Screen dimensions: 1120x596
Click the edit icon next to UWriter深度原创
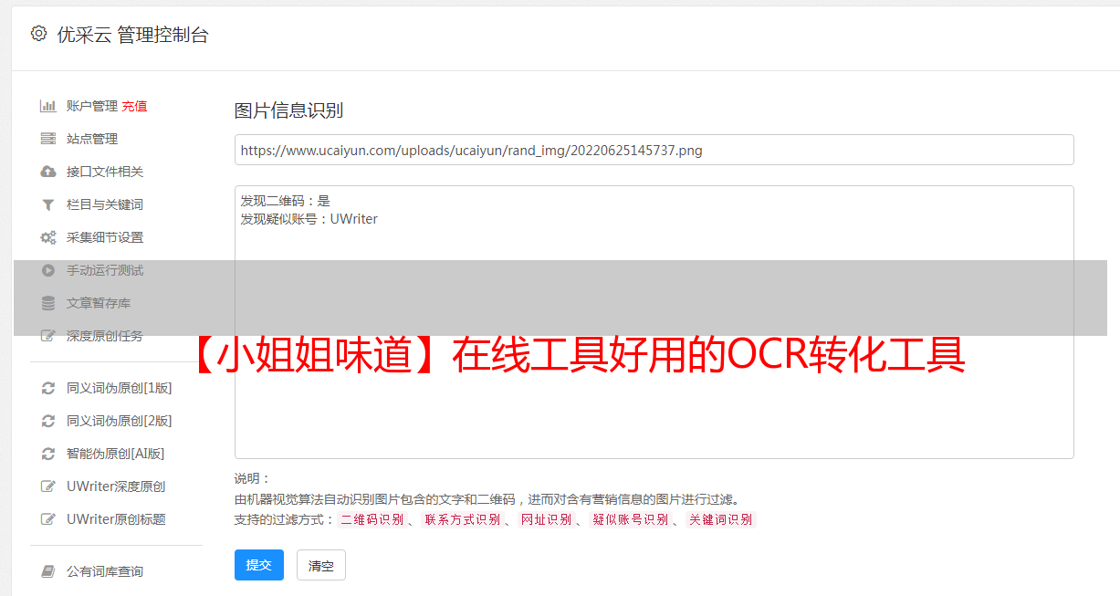(x=48, y=486)
